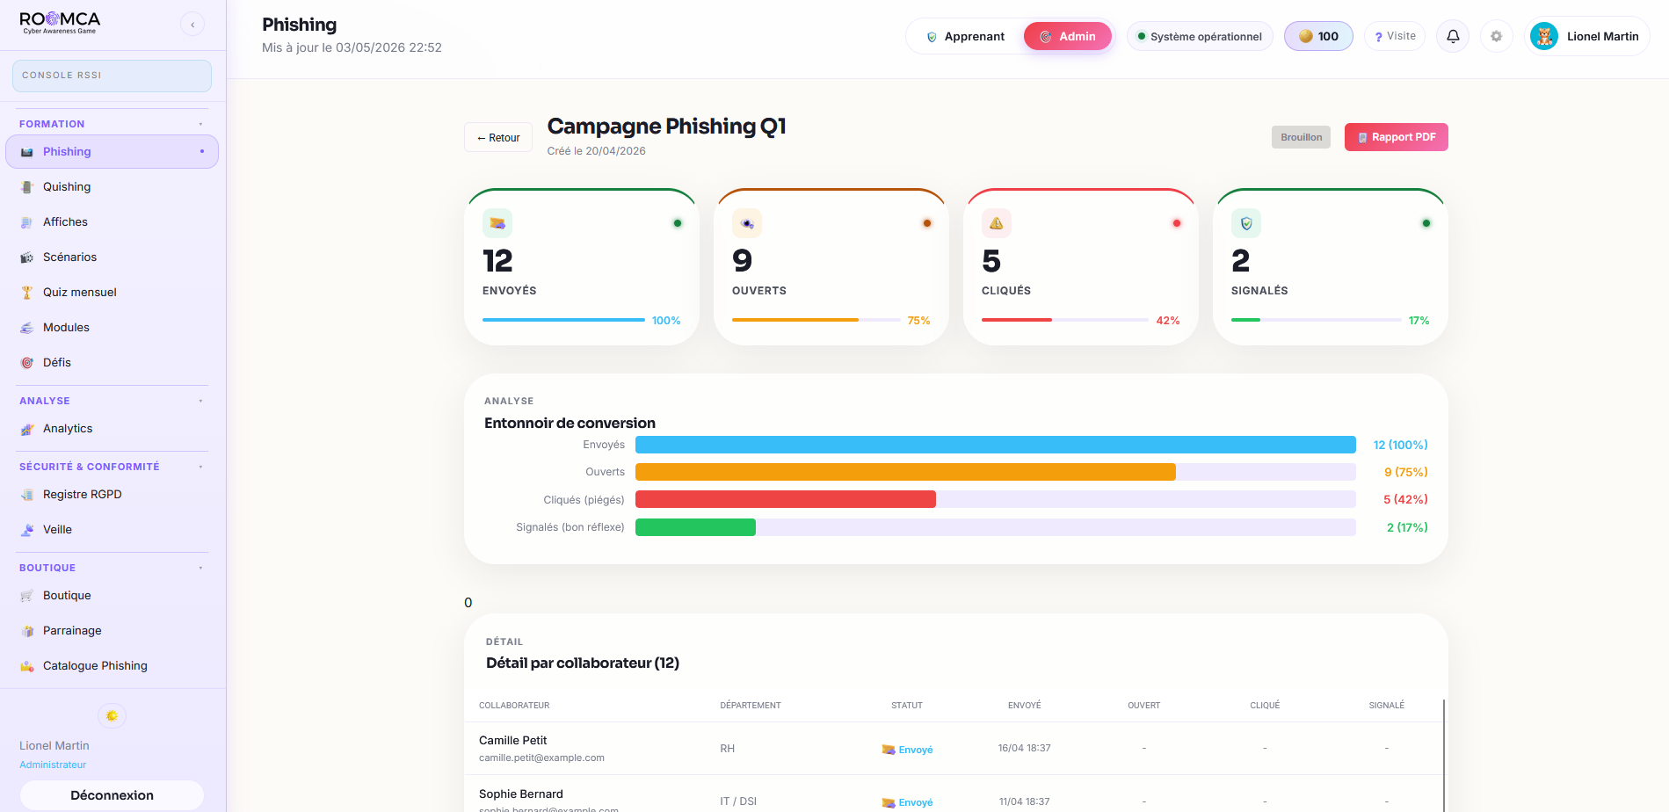Click the Affiches sidebar icon
1669x812 pixels.
click(x=27, y=222)
